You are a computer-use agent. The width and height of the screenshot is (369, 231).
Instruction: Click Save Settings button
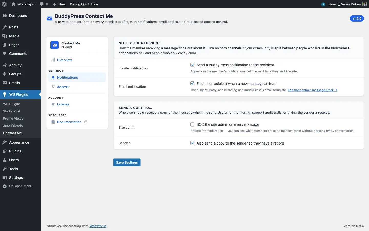click(x=127, y=162)
